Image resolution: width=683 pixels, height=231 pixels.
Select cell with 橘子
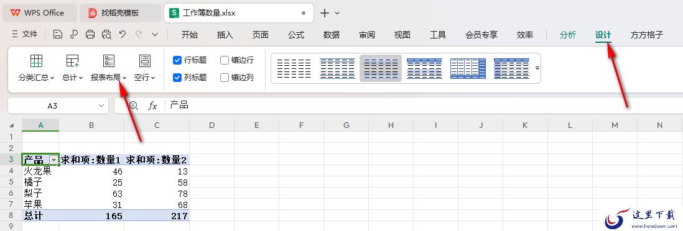40,182
